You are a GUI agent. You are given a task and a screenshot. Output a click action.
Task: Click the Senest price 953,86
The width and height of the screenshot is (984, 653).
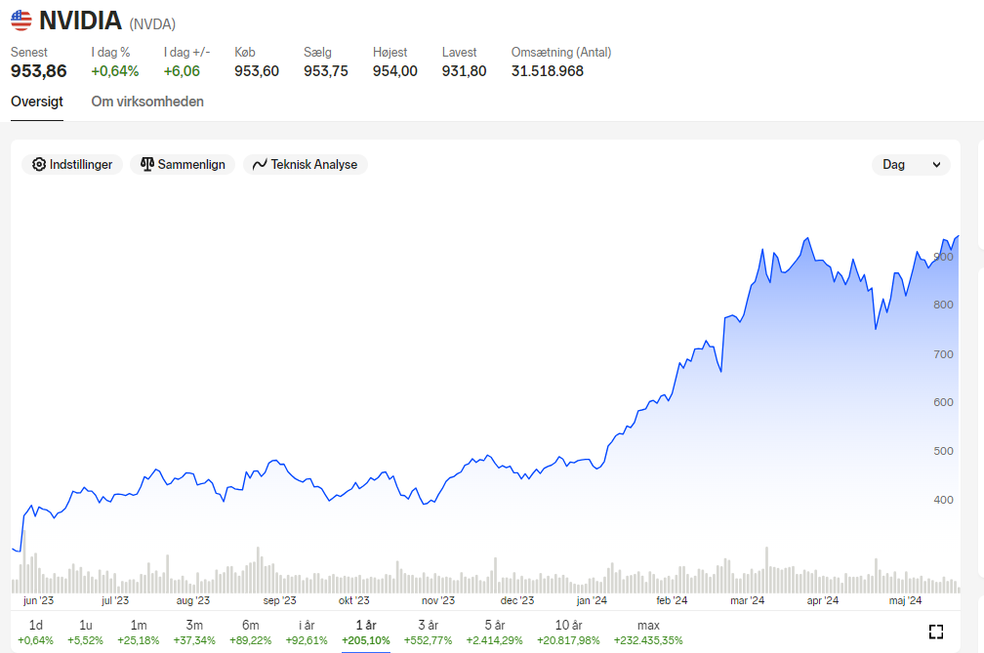click(39, 71)
